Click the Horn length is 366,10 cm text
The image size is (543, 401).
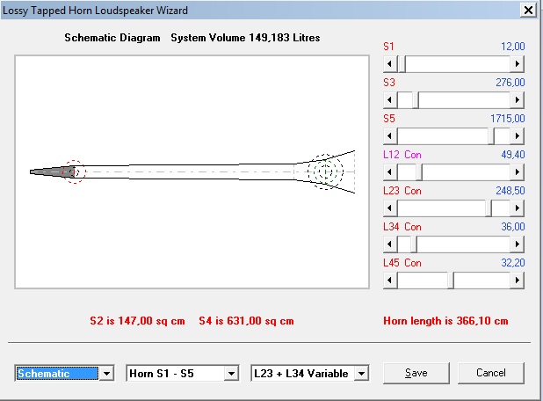pos(445,321)
